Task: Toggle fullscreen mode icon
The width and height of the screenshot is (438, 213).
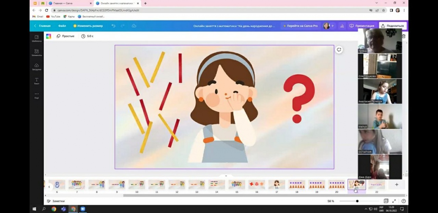Action: (394, 201)
